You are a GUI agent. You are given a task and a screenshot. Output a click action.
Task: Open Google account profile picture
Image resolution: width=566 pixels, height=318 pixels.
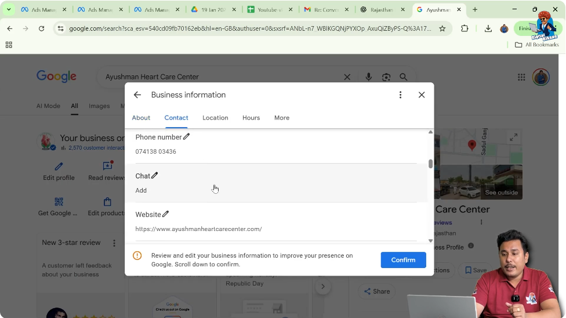point(540,77)
